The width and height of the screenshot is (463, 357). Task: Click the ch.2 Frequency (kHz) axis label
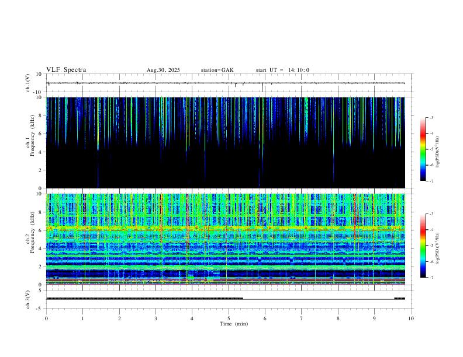pos(30,232)
